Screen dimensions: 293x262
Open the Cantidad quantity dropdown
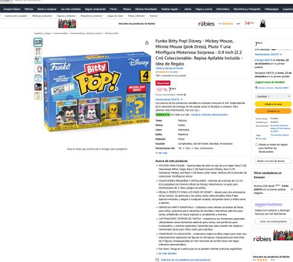pyautogui.click(x=273, y=96)
